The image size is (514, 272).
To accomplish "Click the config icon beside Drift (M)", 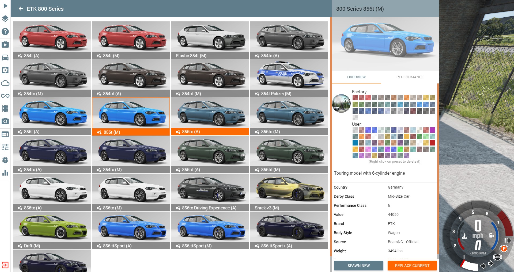I will pyautogui.click(x=20, y=246).
